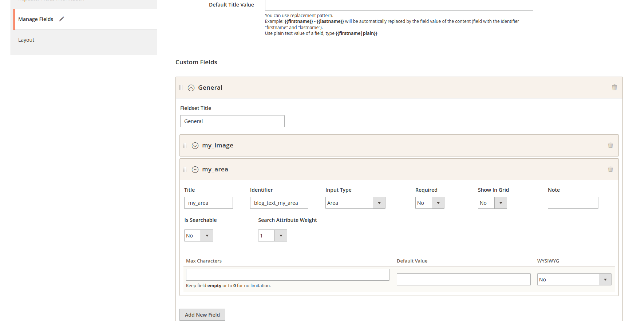Open the Search Attribute Weight dropdown
The height and width of the screenshot is (321, 637).
click(x=273, y=236)
